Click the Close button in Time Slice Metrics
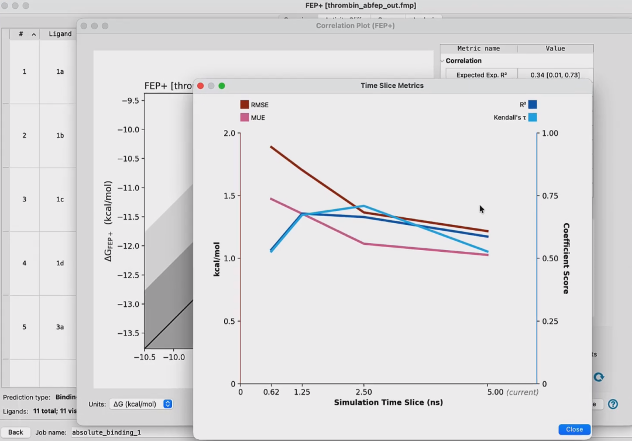The image size is (632, 441). [574, 429]
